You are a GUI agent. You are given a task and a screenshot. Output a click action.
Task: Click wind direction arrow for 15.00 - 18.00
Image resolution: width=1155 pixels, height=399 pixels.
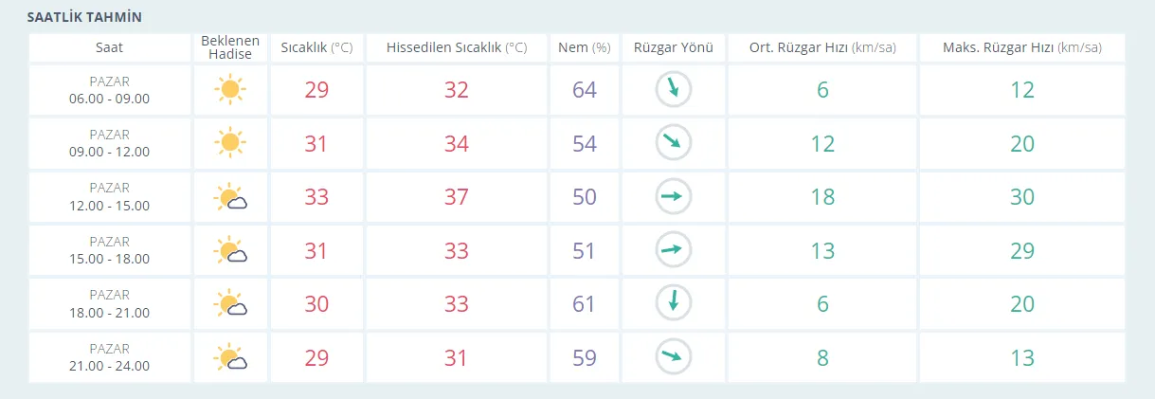point(674,250)
